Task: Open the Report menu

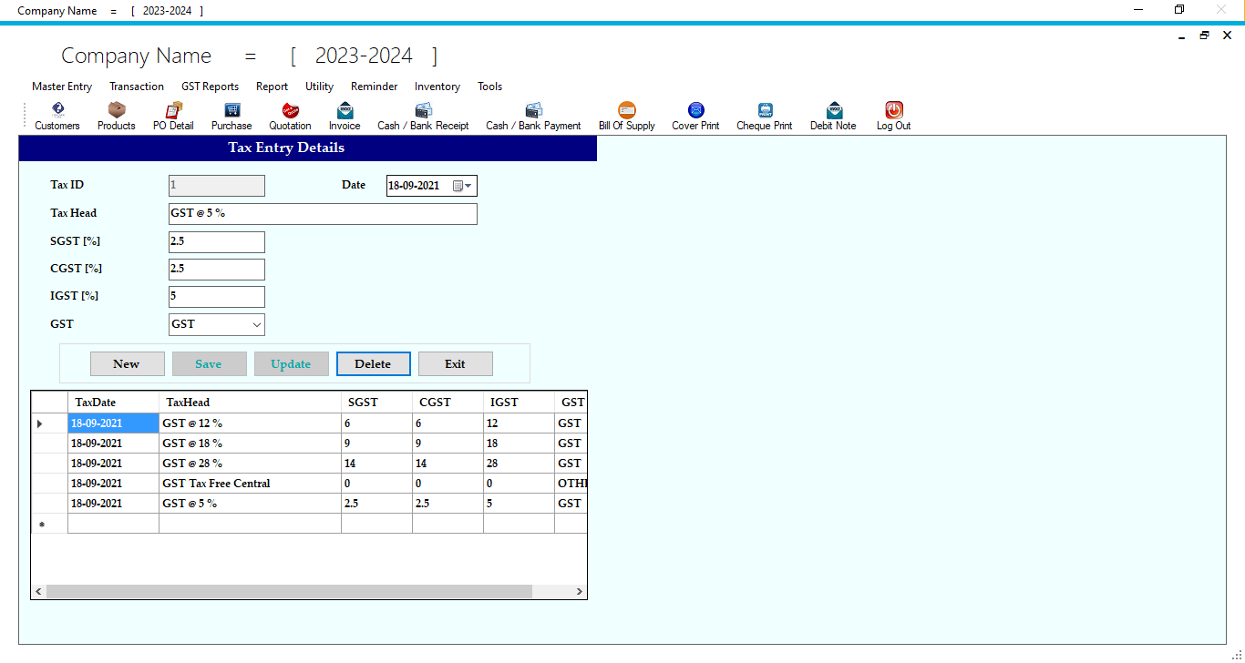Action: pyautogui.click(x=272, y=87)
